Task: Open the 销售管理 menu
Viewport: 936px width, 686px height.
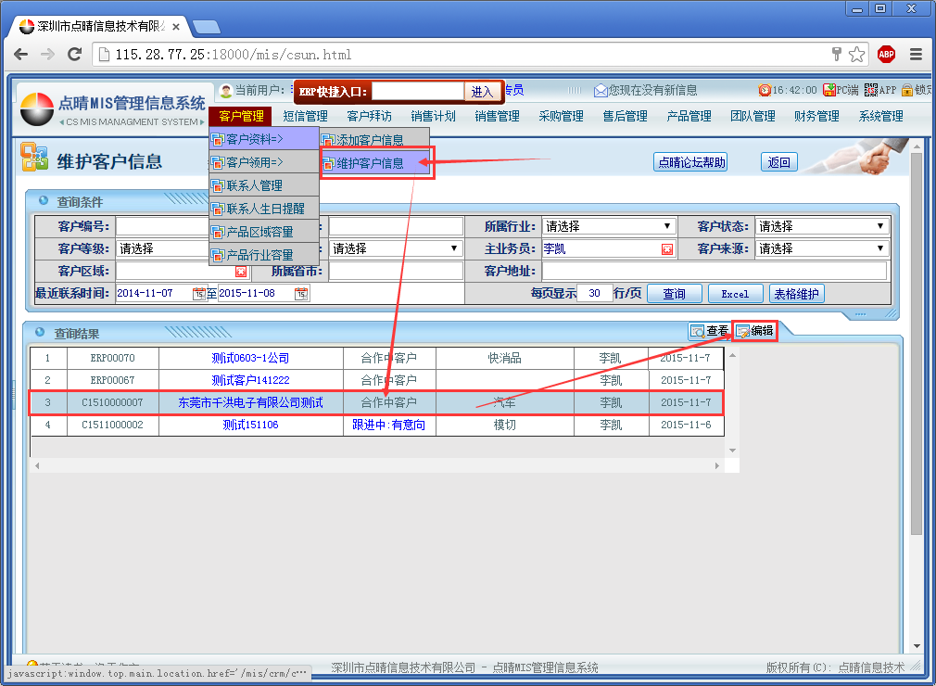Action: point(497,117)
